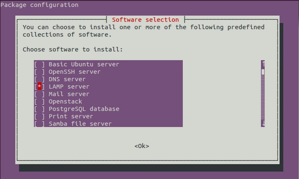Click the Ok button
This screenshot has height=179, width=299.
[x=142, y=146]
